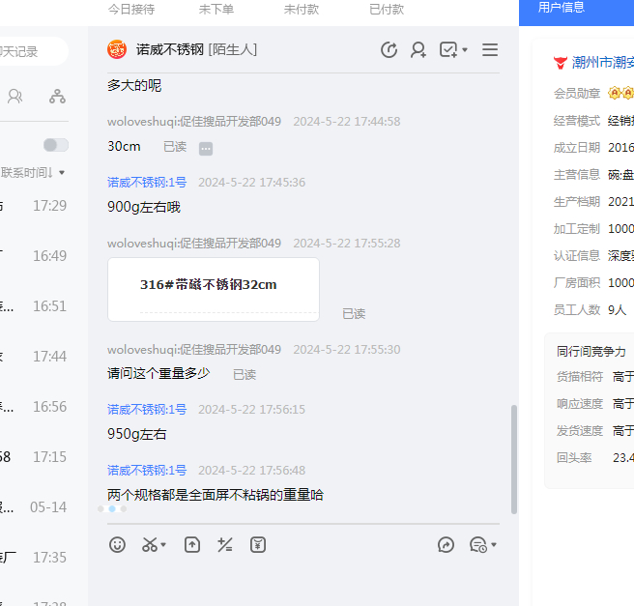Screen dimensions: 634x606
Task: Switch to the 今日接待 tab
Action: 130,9
